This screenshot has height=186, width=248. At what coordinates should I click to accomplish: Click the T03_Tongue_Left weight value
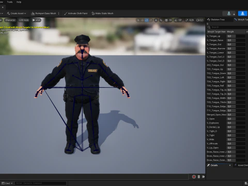tap(231, 78)
